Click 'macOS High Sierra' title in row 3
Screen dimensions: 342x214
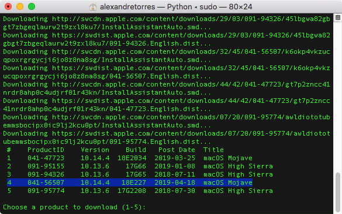click(238, 174)
